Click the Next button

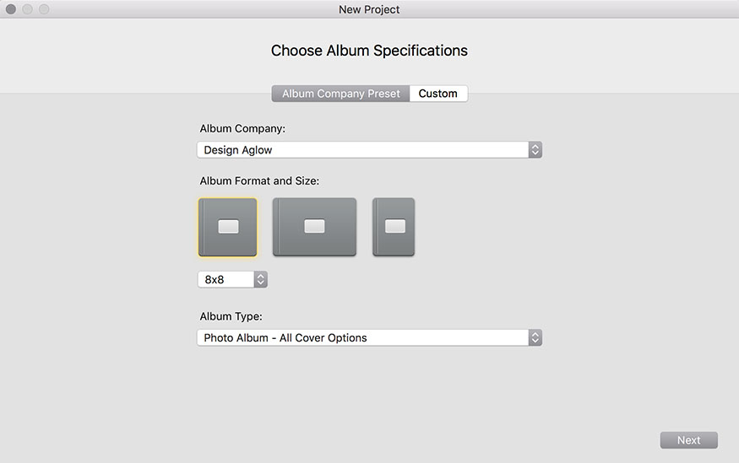[x=688, y=440]
